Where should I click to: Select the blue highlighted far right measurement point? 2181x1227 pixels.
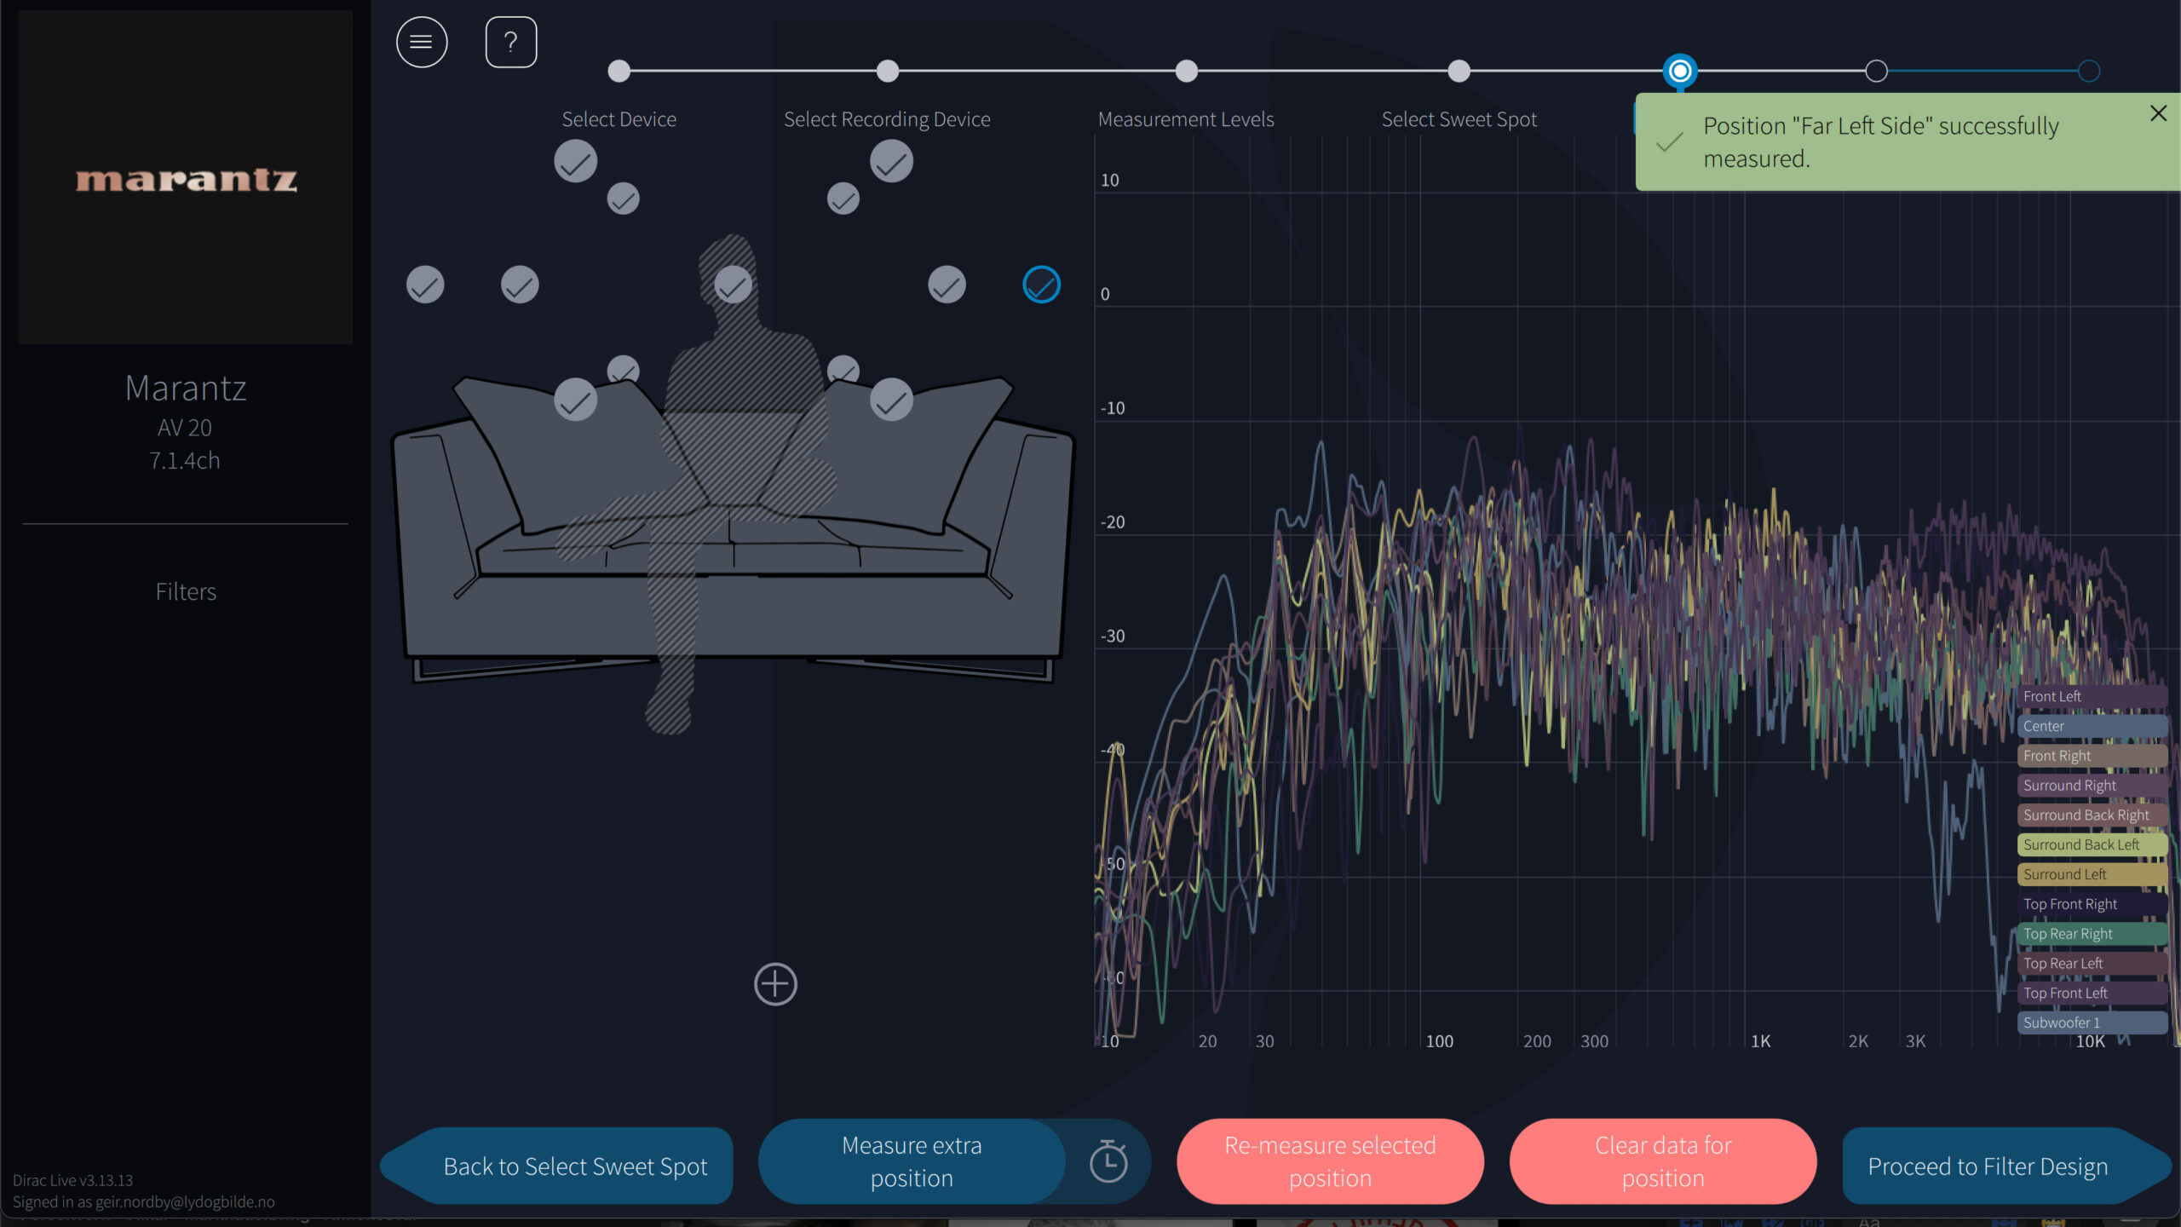click(1041, 285)
